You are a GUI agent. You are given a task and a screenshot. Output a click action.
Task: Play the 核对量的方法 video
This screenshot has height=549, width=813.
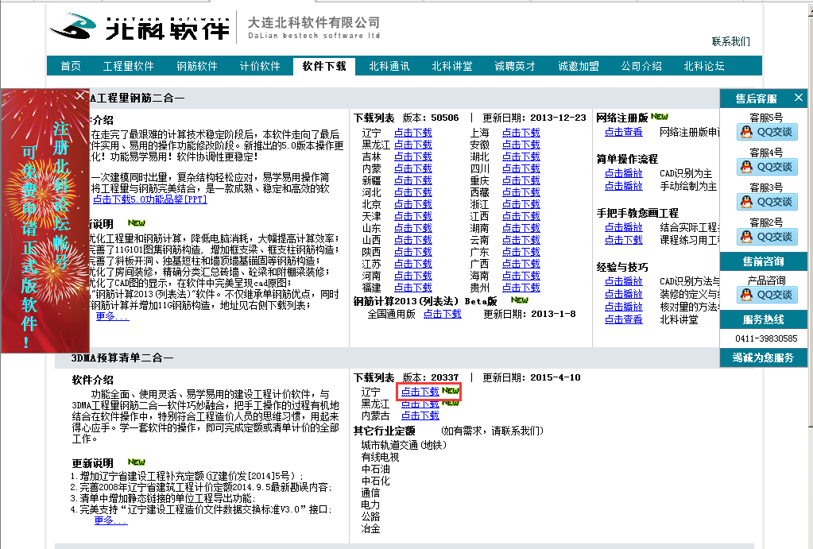point(624,307)
